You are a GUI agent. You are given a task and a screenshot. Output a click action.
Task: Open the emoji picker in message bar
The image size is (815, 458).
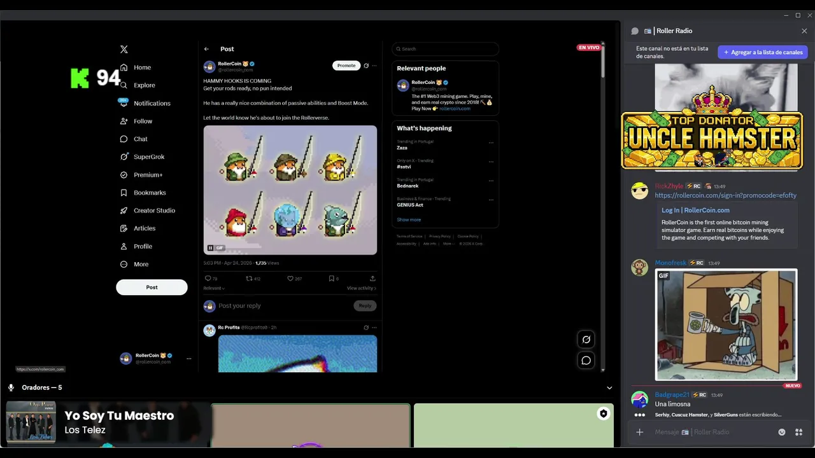click(782, 433)
